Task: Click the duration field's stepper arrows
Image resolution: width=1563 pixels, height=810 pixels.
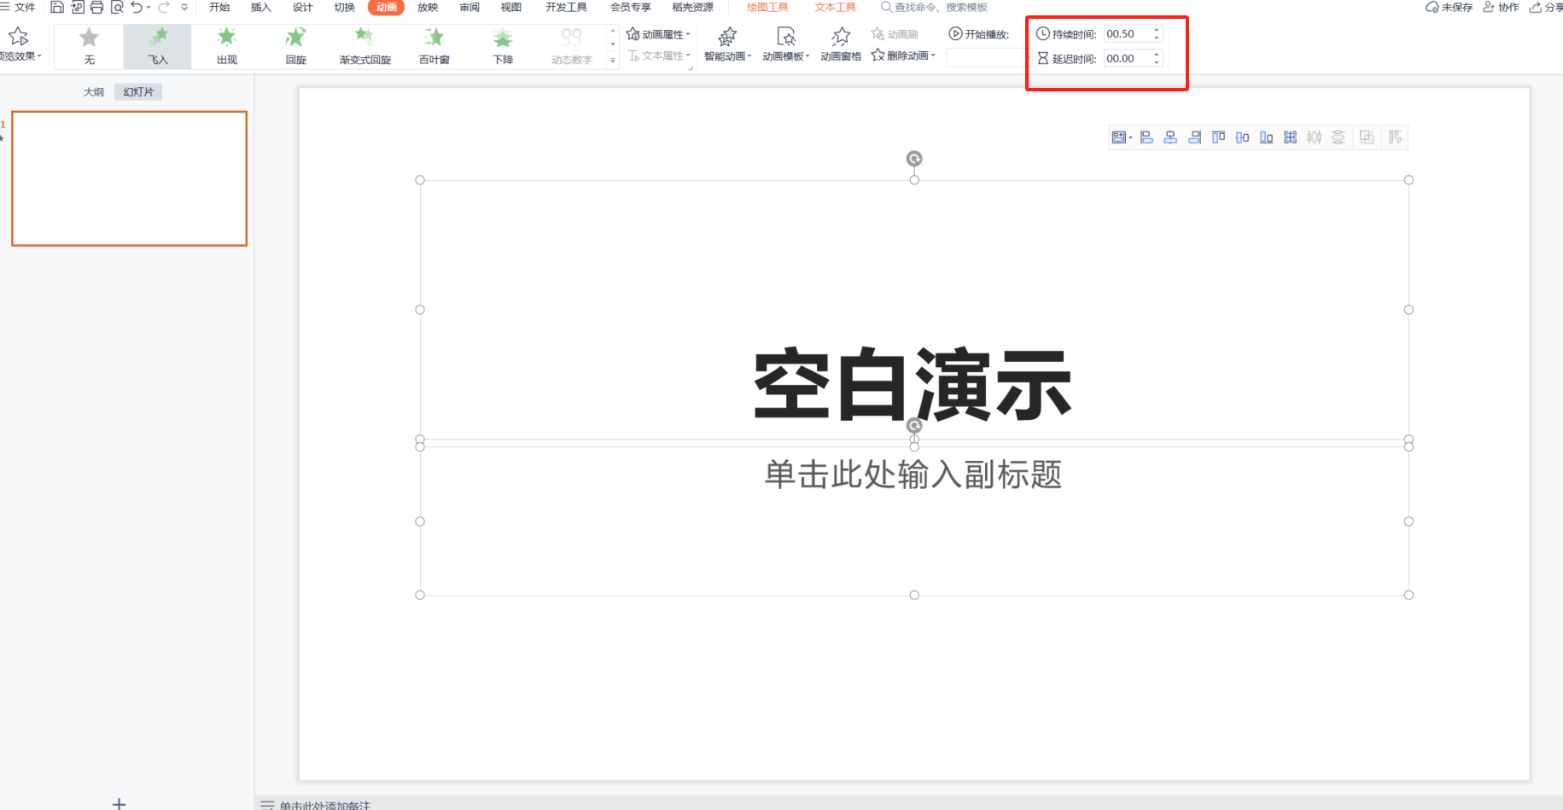Action: click(x=1157, y=34)
